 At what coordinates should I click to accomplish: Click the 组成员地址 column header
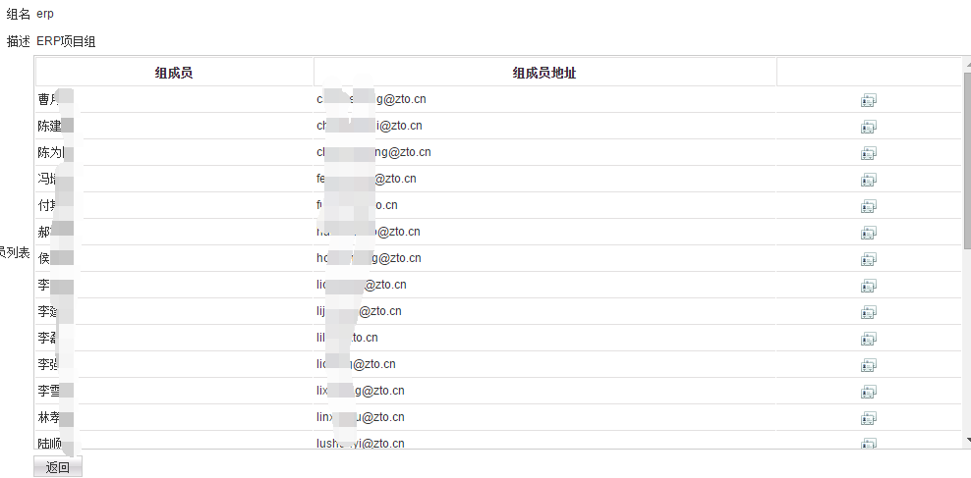point(544,73)
